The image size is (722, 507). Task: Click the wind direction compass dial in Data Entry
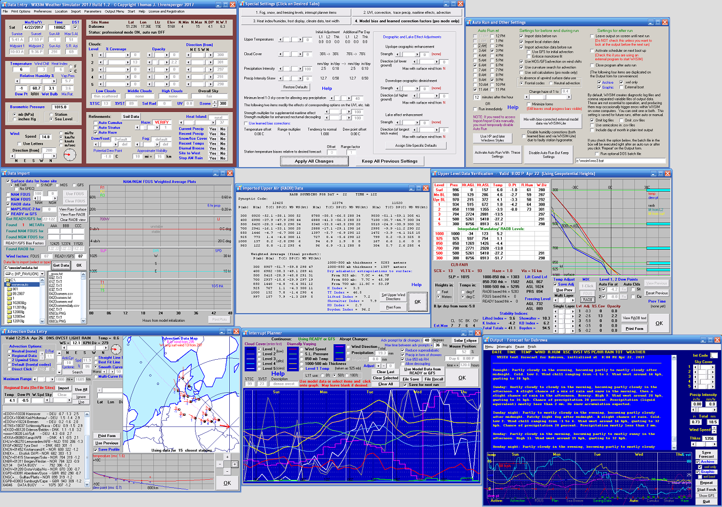(x=69, y=155)
